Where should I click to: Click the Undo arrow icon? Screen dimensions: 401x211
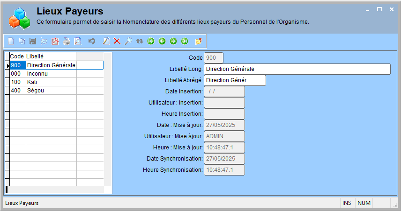point(91,41)
